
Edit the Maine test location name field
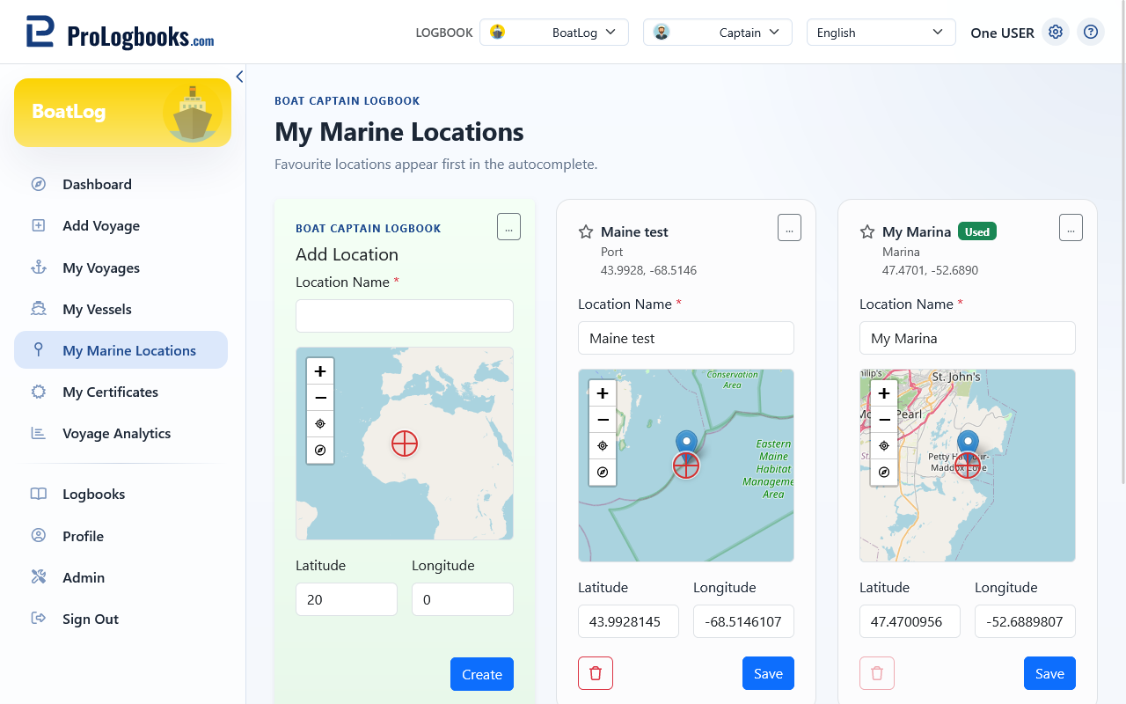[686, 338]
